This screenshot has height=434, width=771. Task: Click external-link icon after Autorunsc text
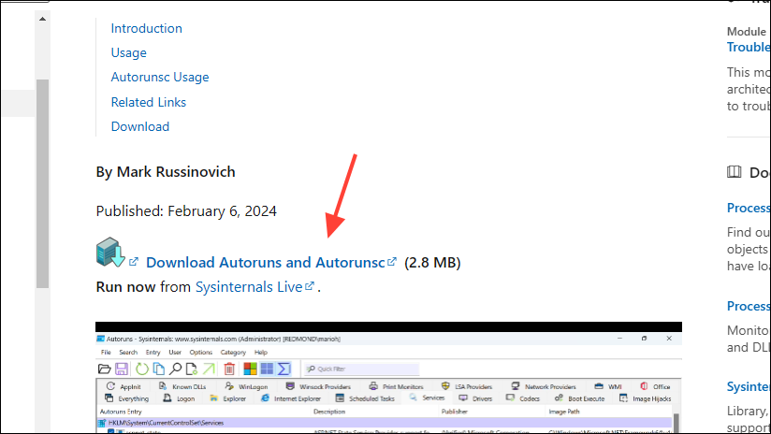click(392, 262)
